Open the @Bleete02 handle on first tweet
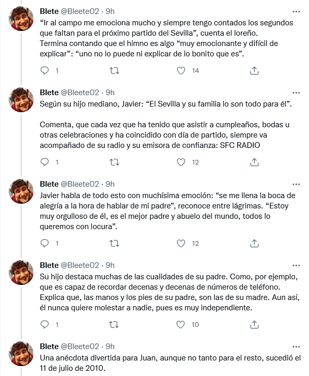This screenshot has width=309, height=376. click(x=80, y=11)
